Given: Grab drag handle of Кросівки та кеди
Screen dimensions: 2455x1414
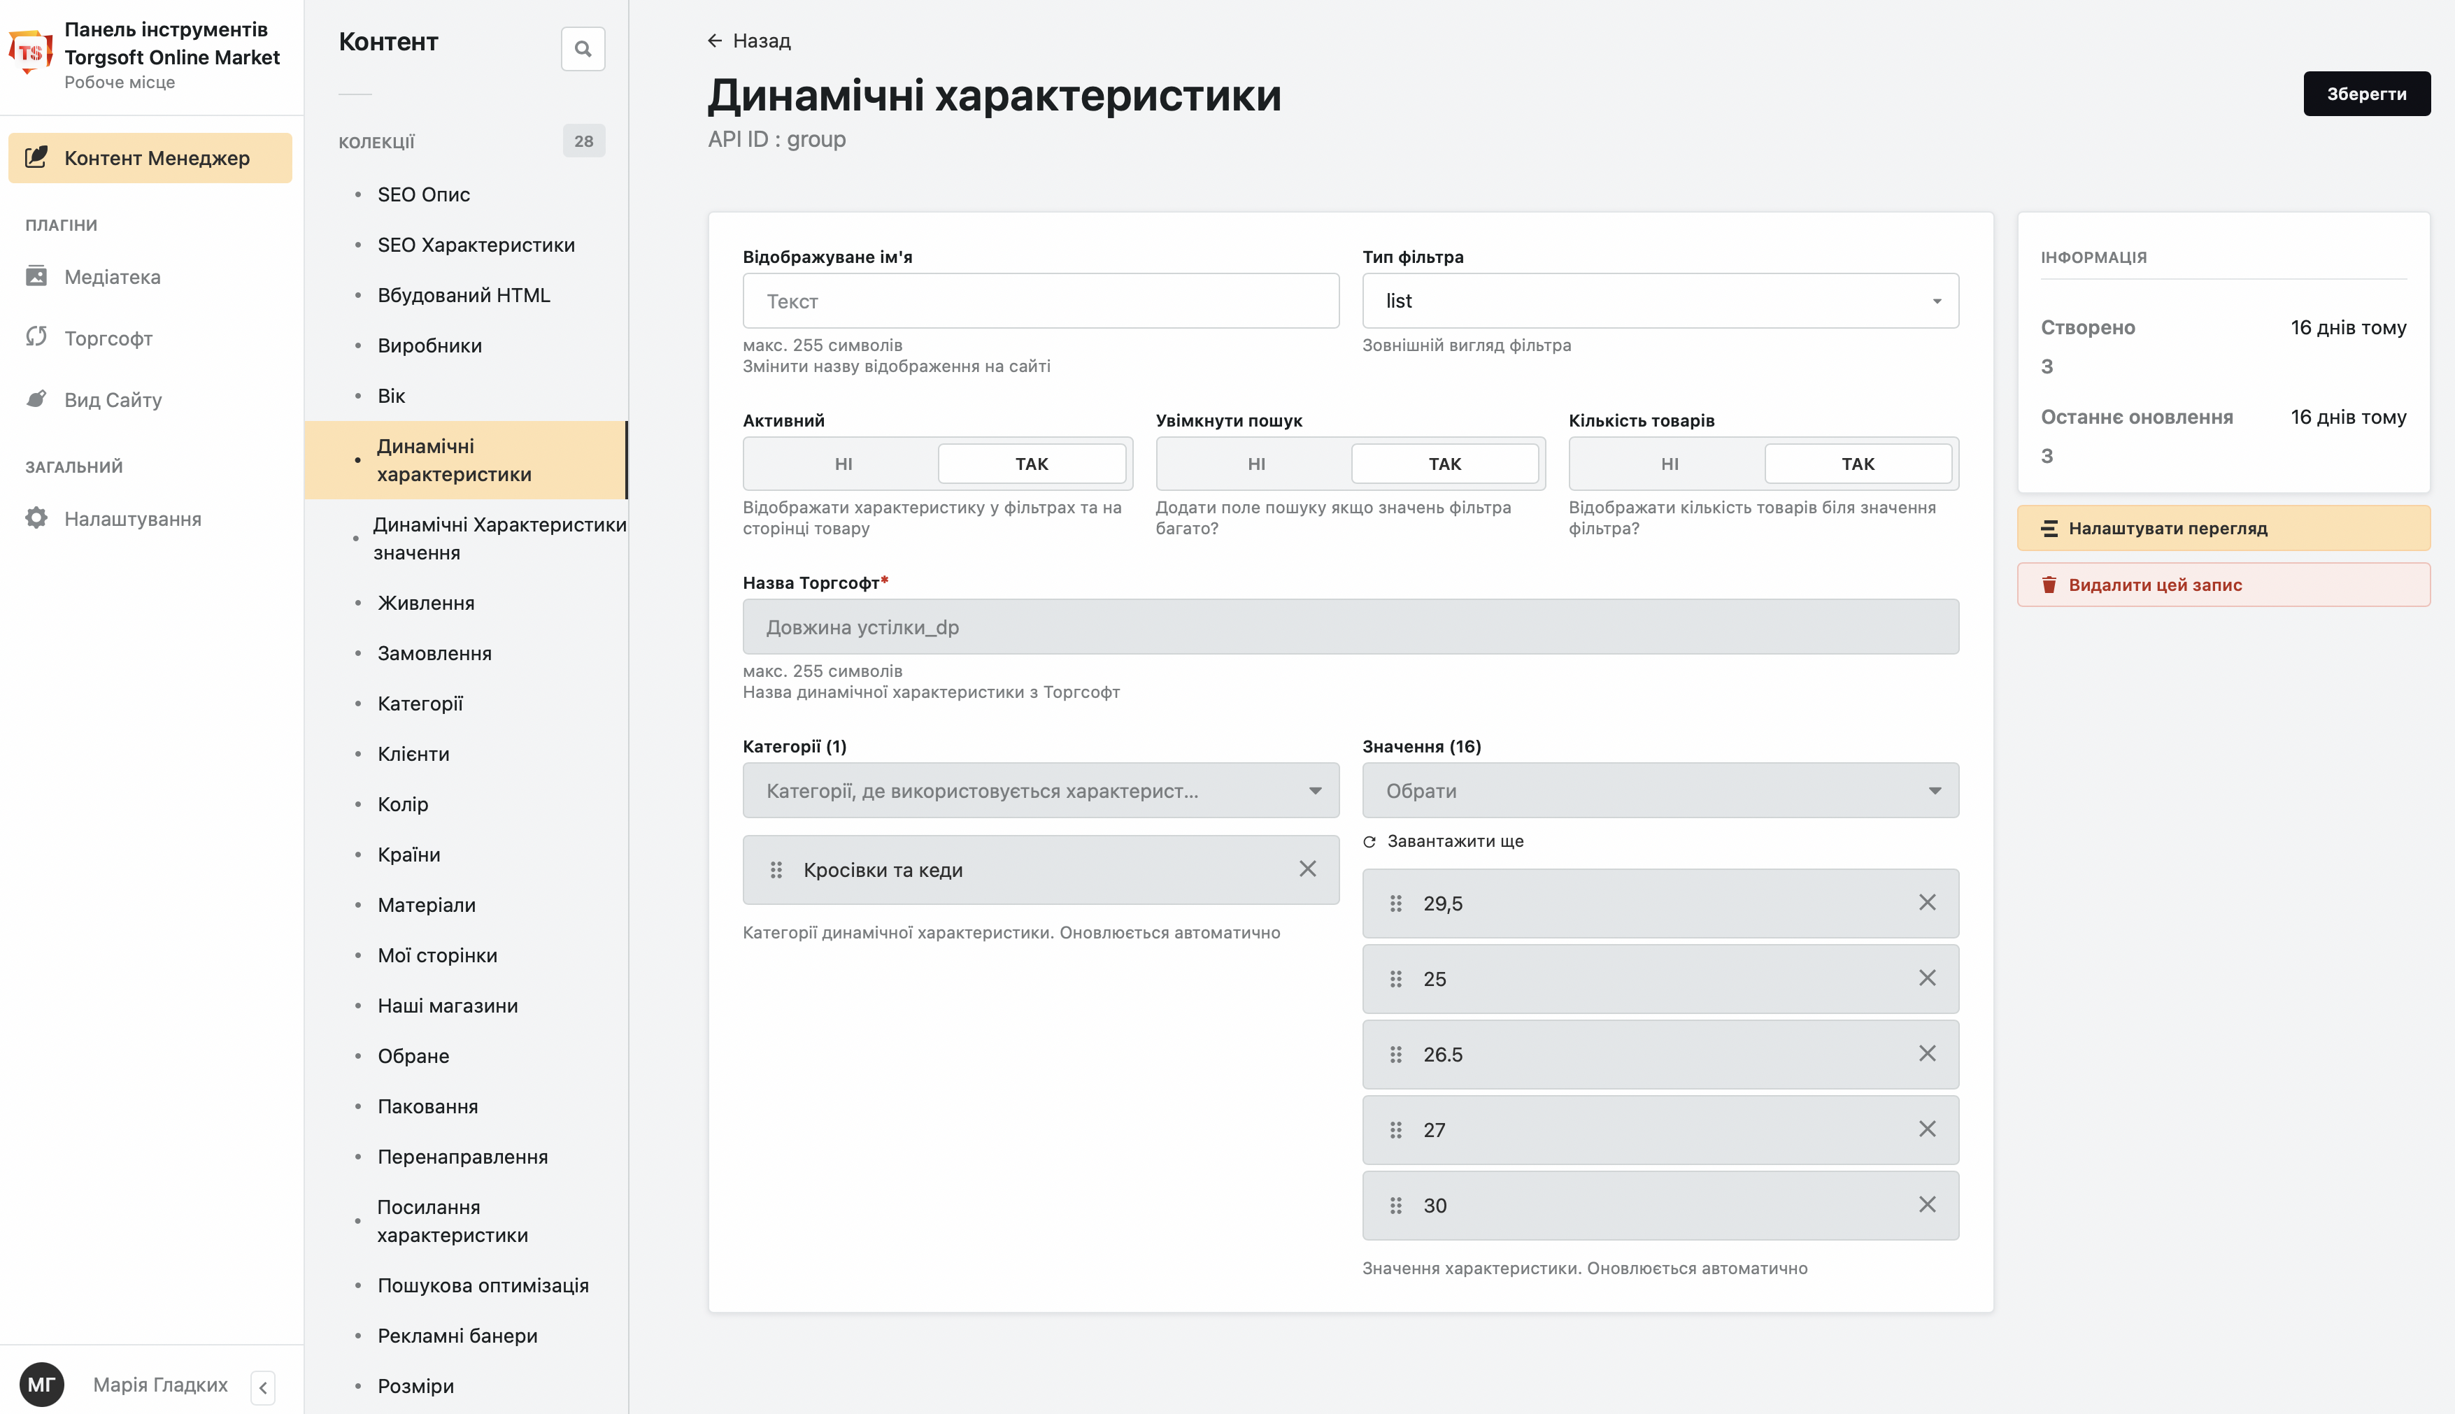Looking at the screenshot, I should pyautogui.click(x=776, y=870).
